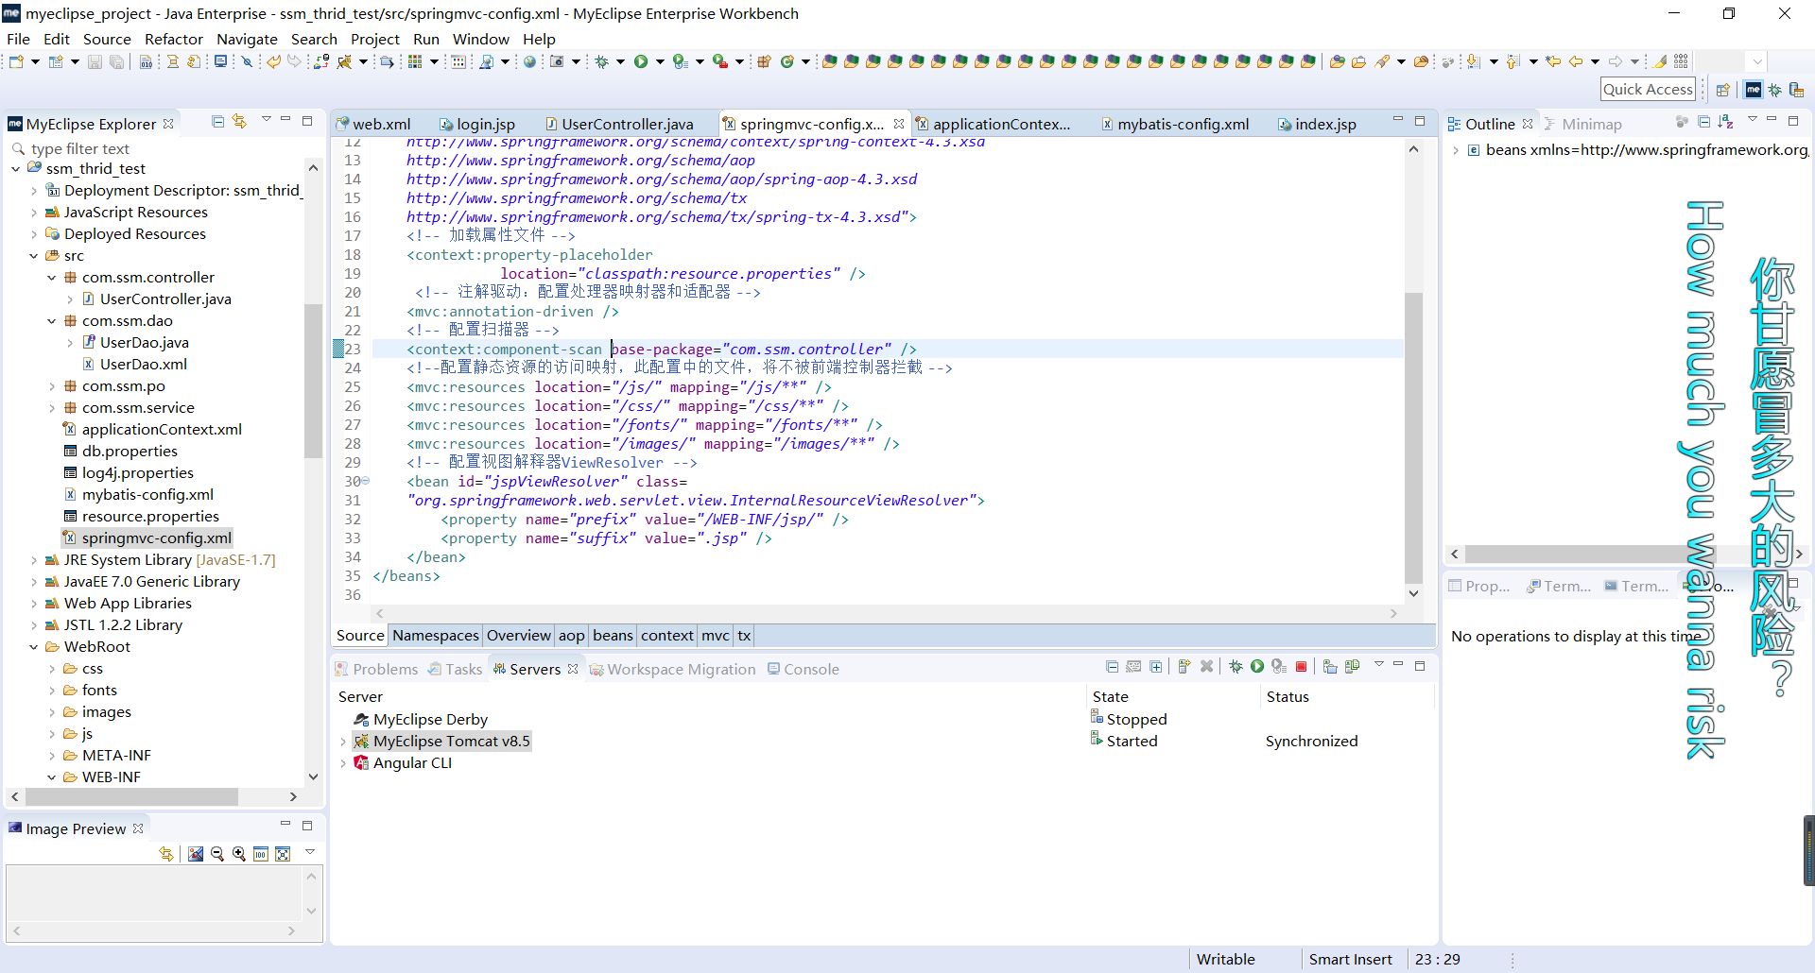Click the Quick Access search field
Screen dimensions: 1815x973
[x=1648, y=90]
